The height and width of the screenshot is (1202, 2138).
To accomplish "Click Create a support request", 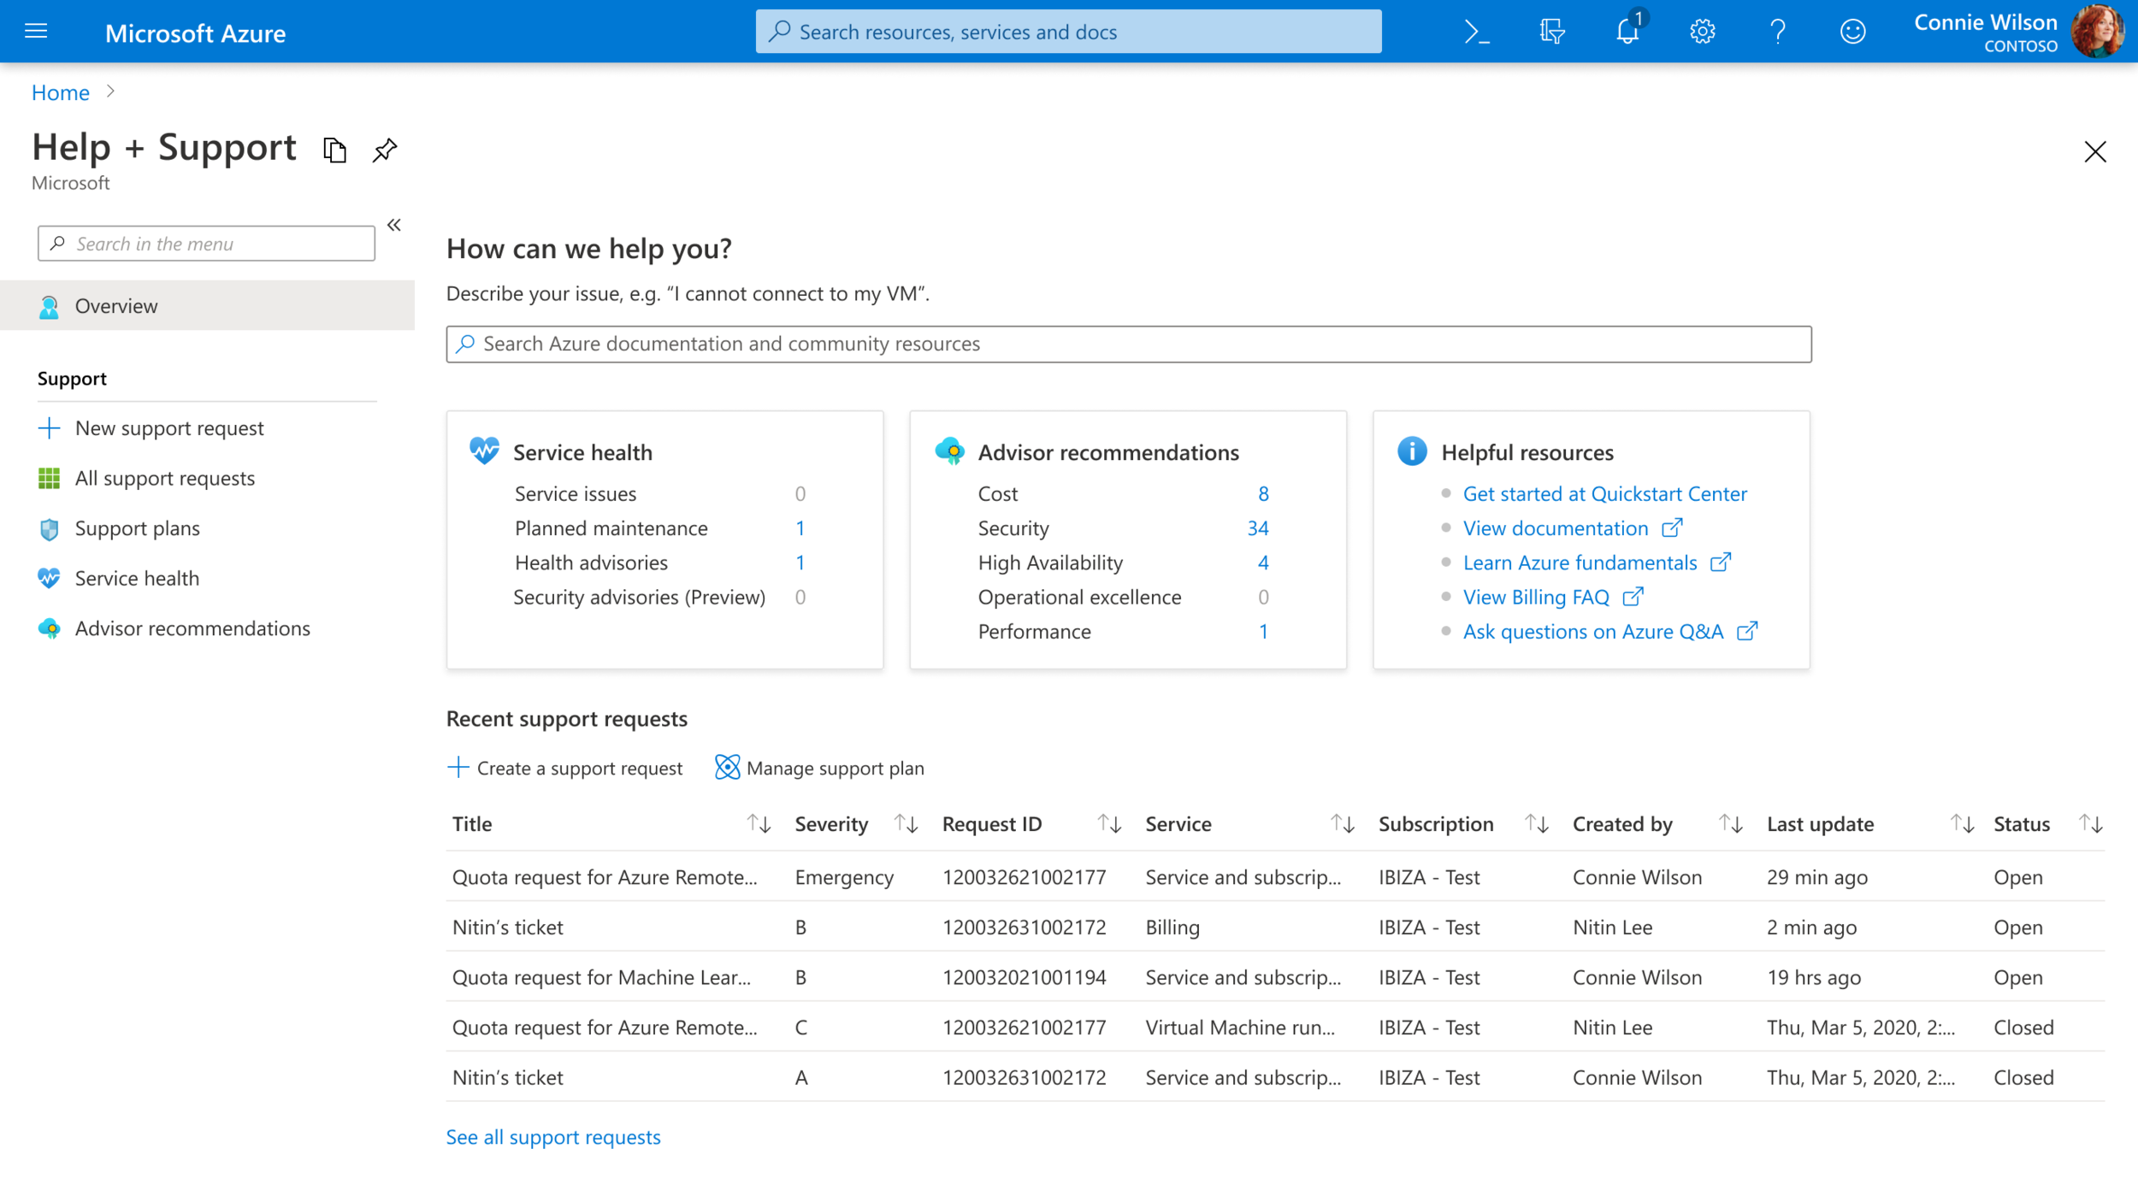I will coord(565,768).
